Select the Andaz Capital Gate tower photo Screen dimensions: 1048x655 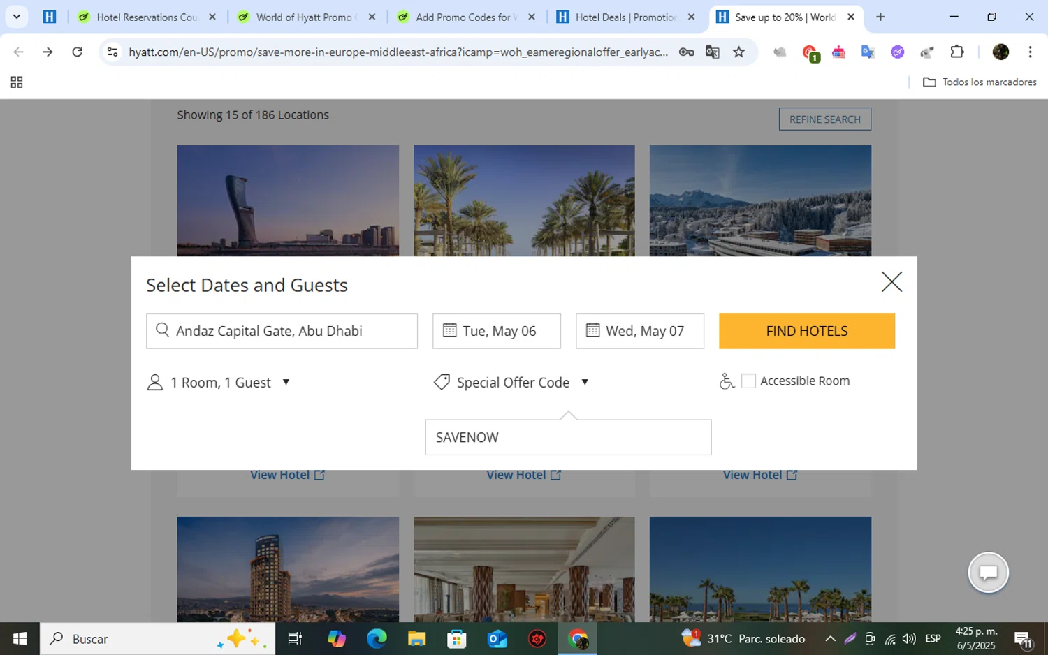click(288, 201)
